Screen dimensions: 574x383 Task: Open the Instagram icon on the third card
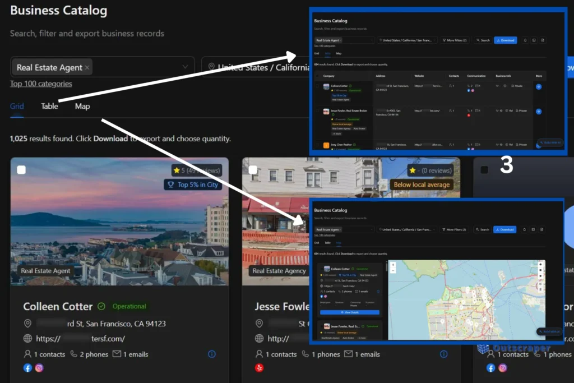click(x=503, y=368)
